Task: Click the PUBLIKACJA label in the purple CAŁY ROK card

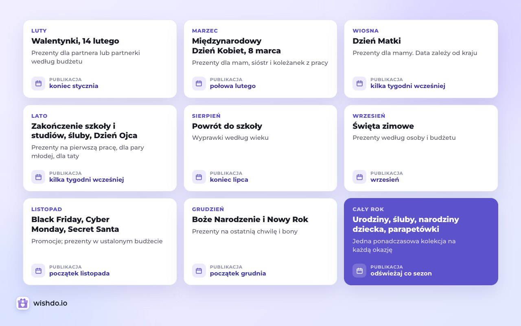Action: 387,267
